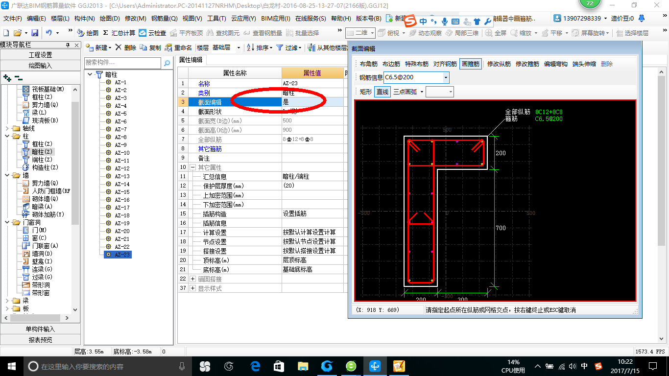The width and height of the screenshot is (669, 376).
Task: Open 构件(N) menu
Action: point(84,19)
